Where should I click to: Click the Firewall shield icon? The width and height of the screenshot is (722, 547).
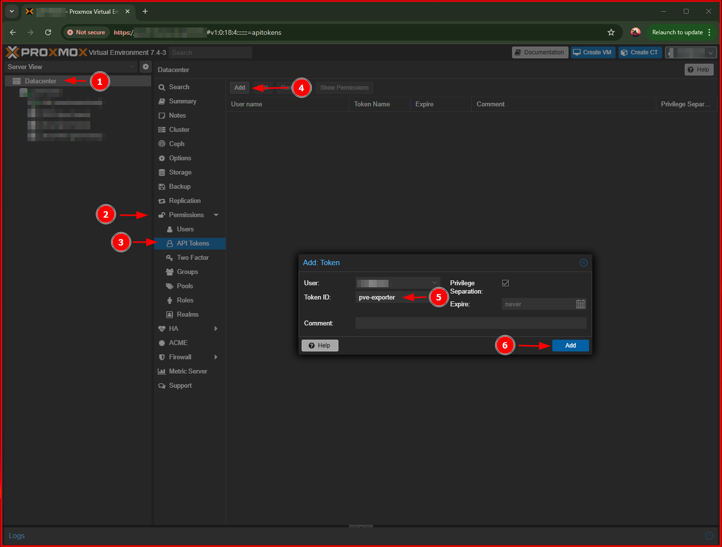point(162,357)
